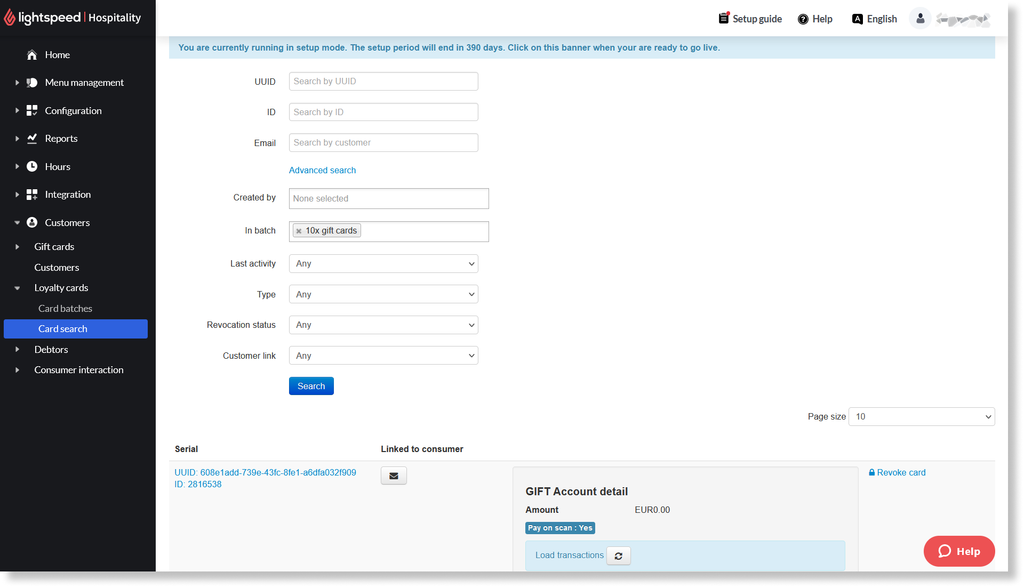1024x588 pixels.
Task: Collapse the Loyalty cards submenu arrow
Action: 17,288
